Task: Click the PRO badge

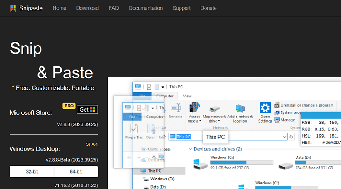Action: tap(69, 106)
